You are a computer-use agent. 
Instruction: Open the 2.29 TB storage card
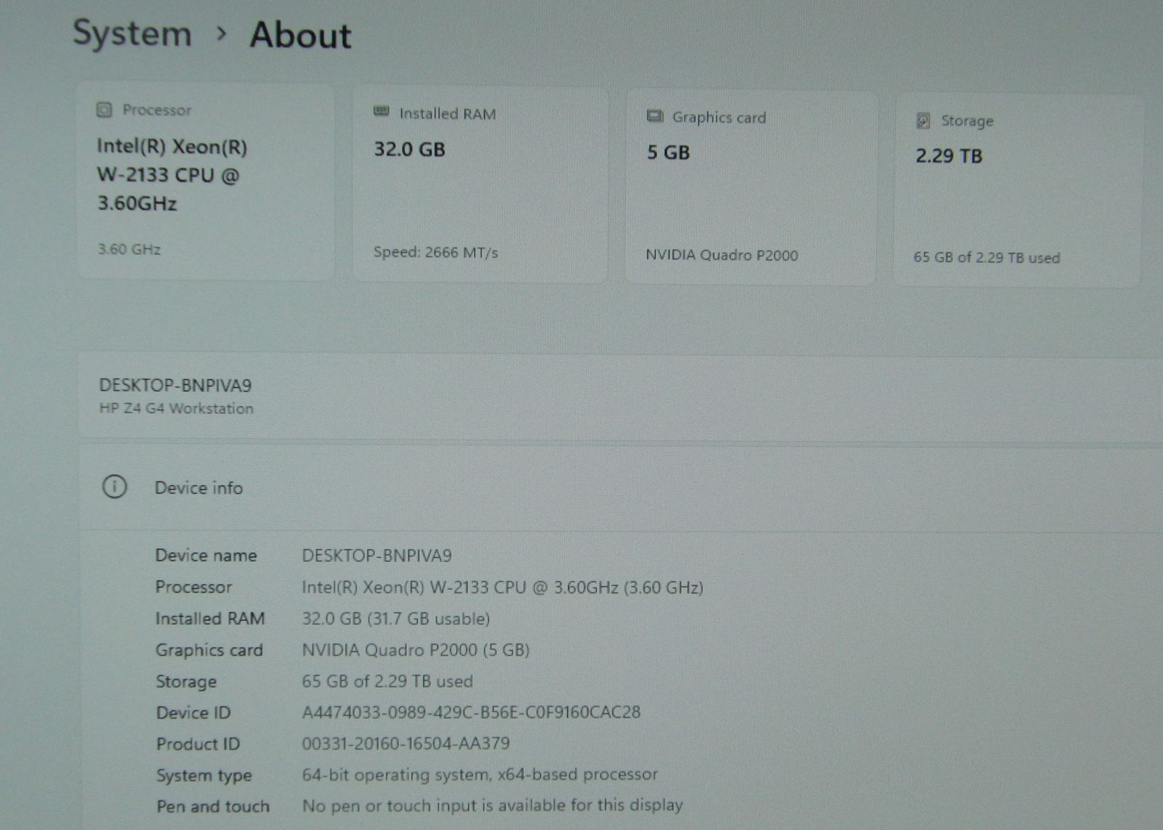[949, 156]
